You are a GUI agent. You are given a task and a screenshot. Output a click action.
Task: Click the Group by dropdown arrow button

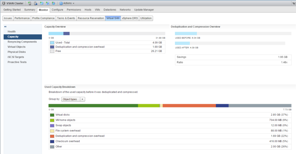[x=82, y=99]
